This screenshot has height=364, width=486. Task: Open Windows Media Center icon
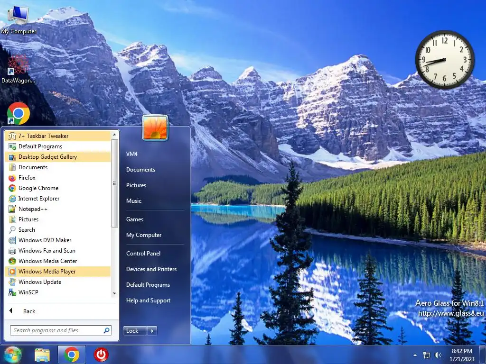[12, 261]
